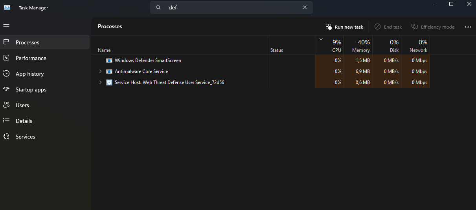Viewport: 476px width, 210px height.
Task: Click the Task Manager app icon in the title bar
Action: 7,7
